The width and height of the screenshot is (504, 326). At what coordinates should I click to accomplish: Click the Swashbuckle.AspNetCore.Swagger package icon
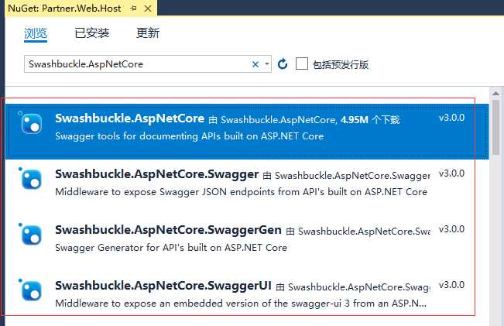point(32,179)
